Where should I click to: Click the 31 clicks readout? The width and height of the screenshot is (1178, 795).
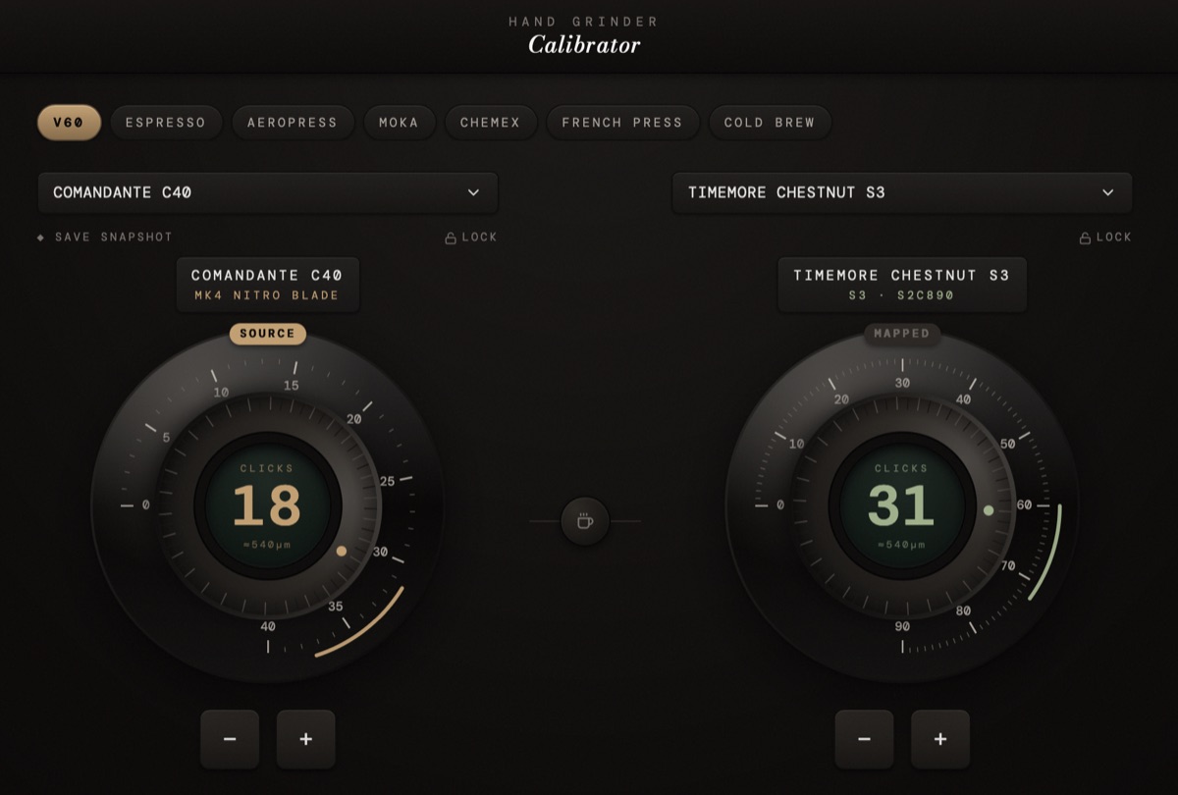pos(901,505)
